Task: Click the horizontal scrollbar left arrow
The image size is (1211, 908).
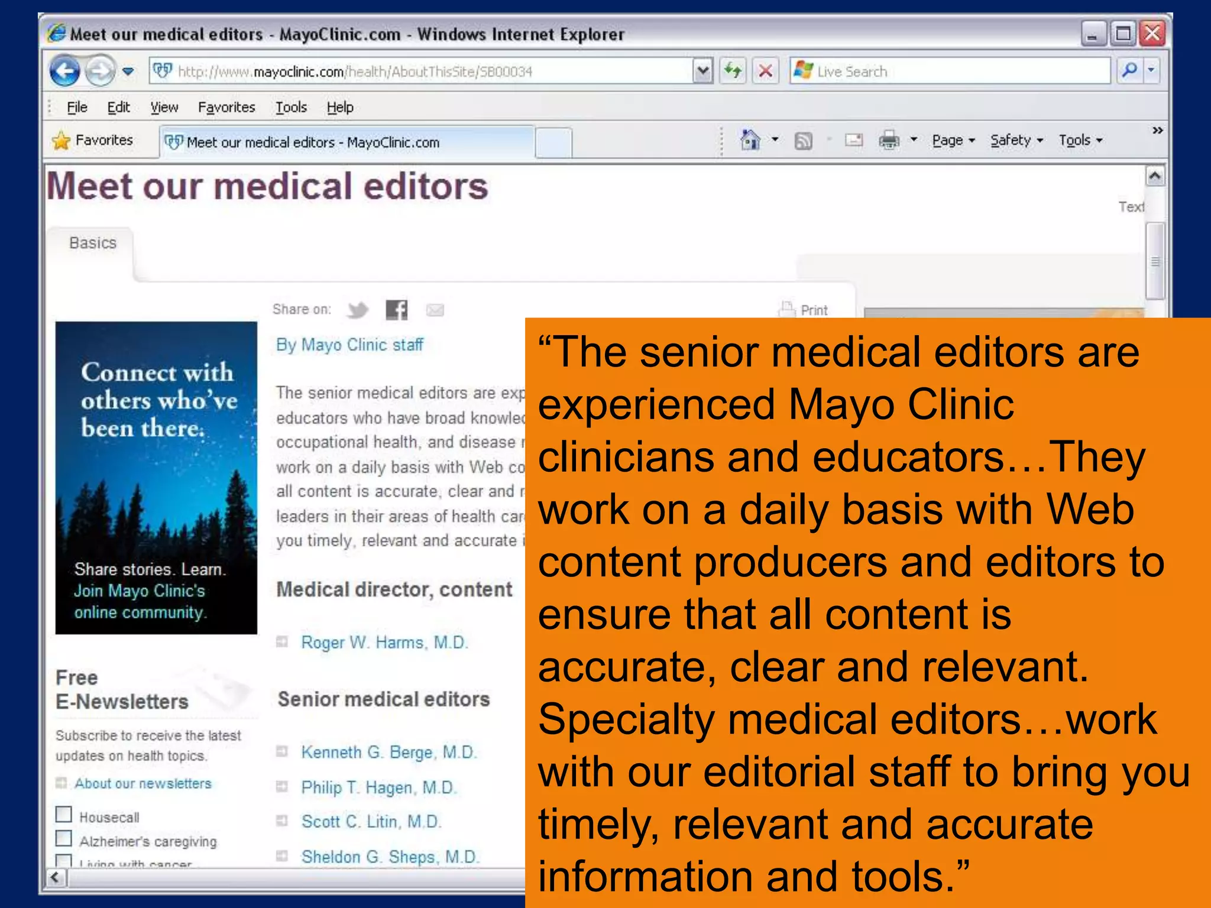Action: 56,877
